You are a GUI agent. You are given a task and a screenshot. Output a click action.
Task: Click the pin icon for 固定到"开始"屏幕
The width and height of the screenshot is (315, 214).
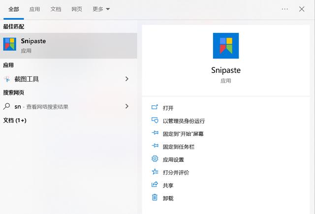click(155, 133)
